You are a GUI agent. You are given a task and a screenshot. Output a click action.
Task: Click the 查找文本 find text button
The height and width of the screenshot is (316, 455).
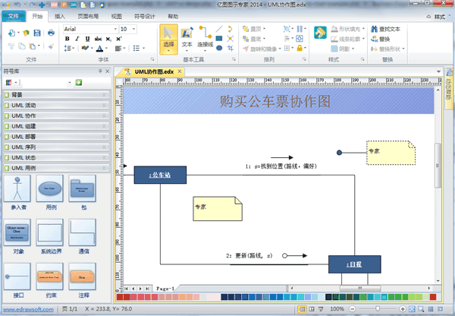tap(386, 29)
